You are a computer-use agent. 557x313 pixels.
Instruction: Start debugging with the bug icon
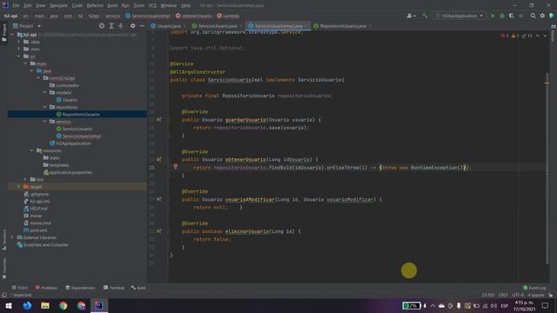[502, 16]
